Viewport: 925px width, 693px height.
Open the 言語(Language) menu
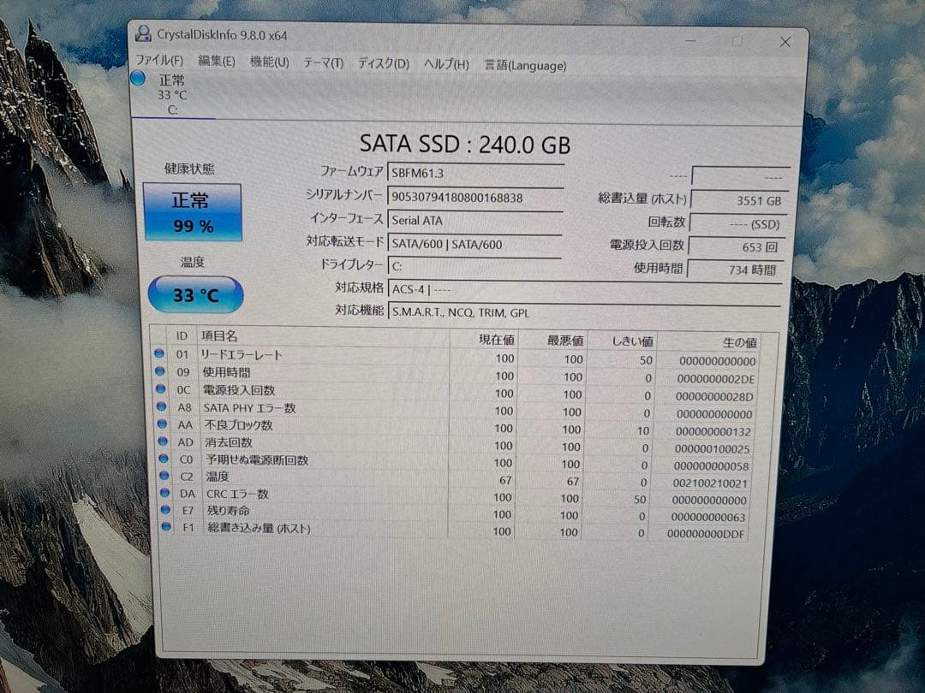coord(526,65)
